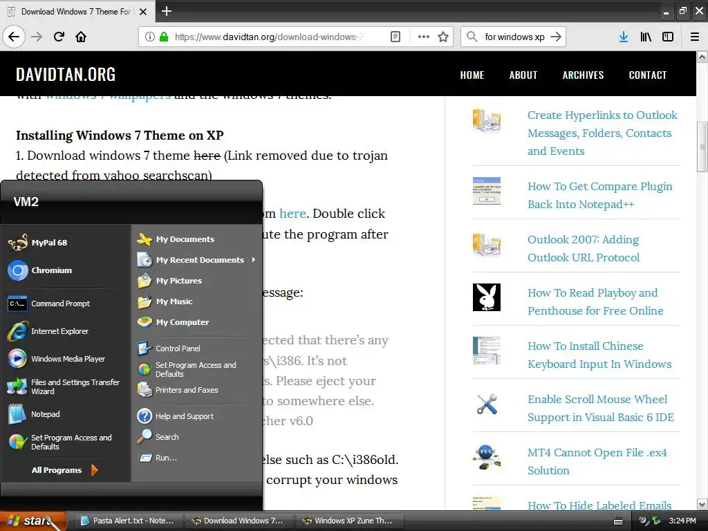Viewport: 708px width, 531px height.
Task: Show site information icon in address bar
Action: point(149,37)
